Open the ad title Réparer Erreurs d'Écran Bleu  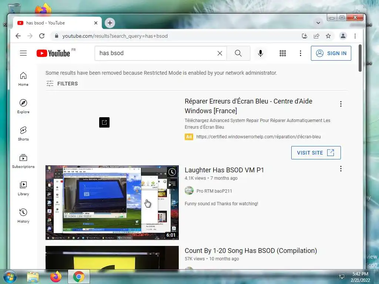(248, 106)
